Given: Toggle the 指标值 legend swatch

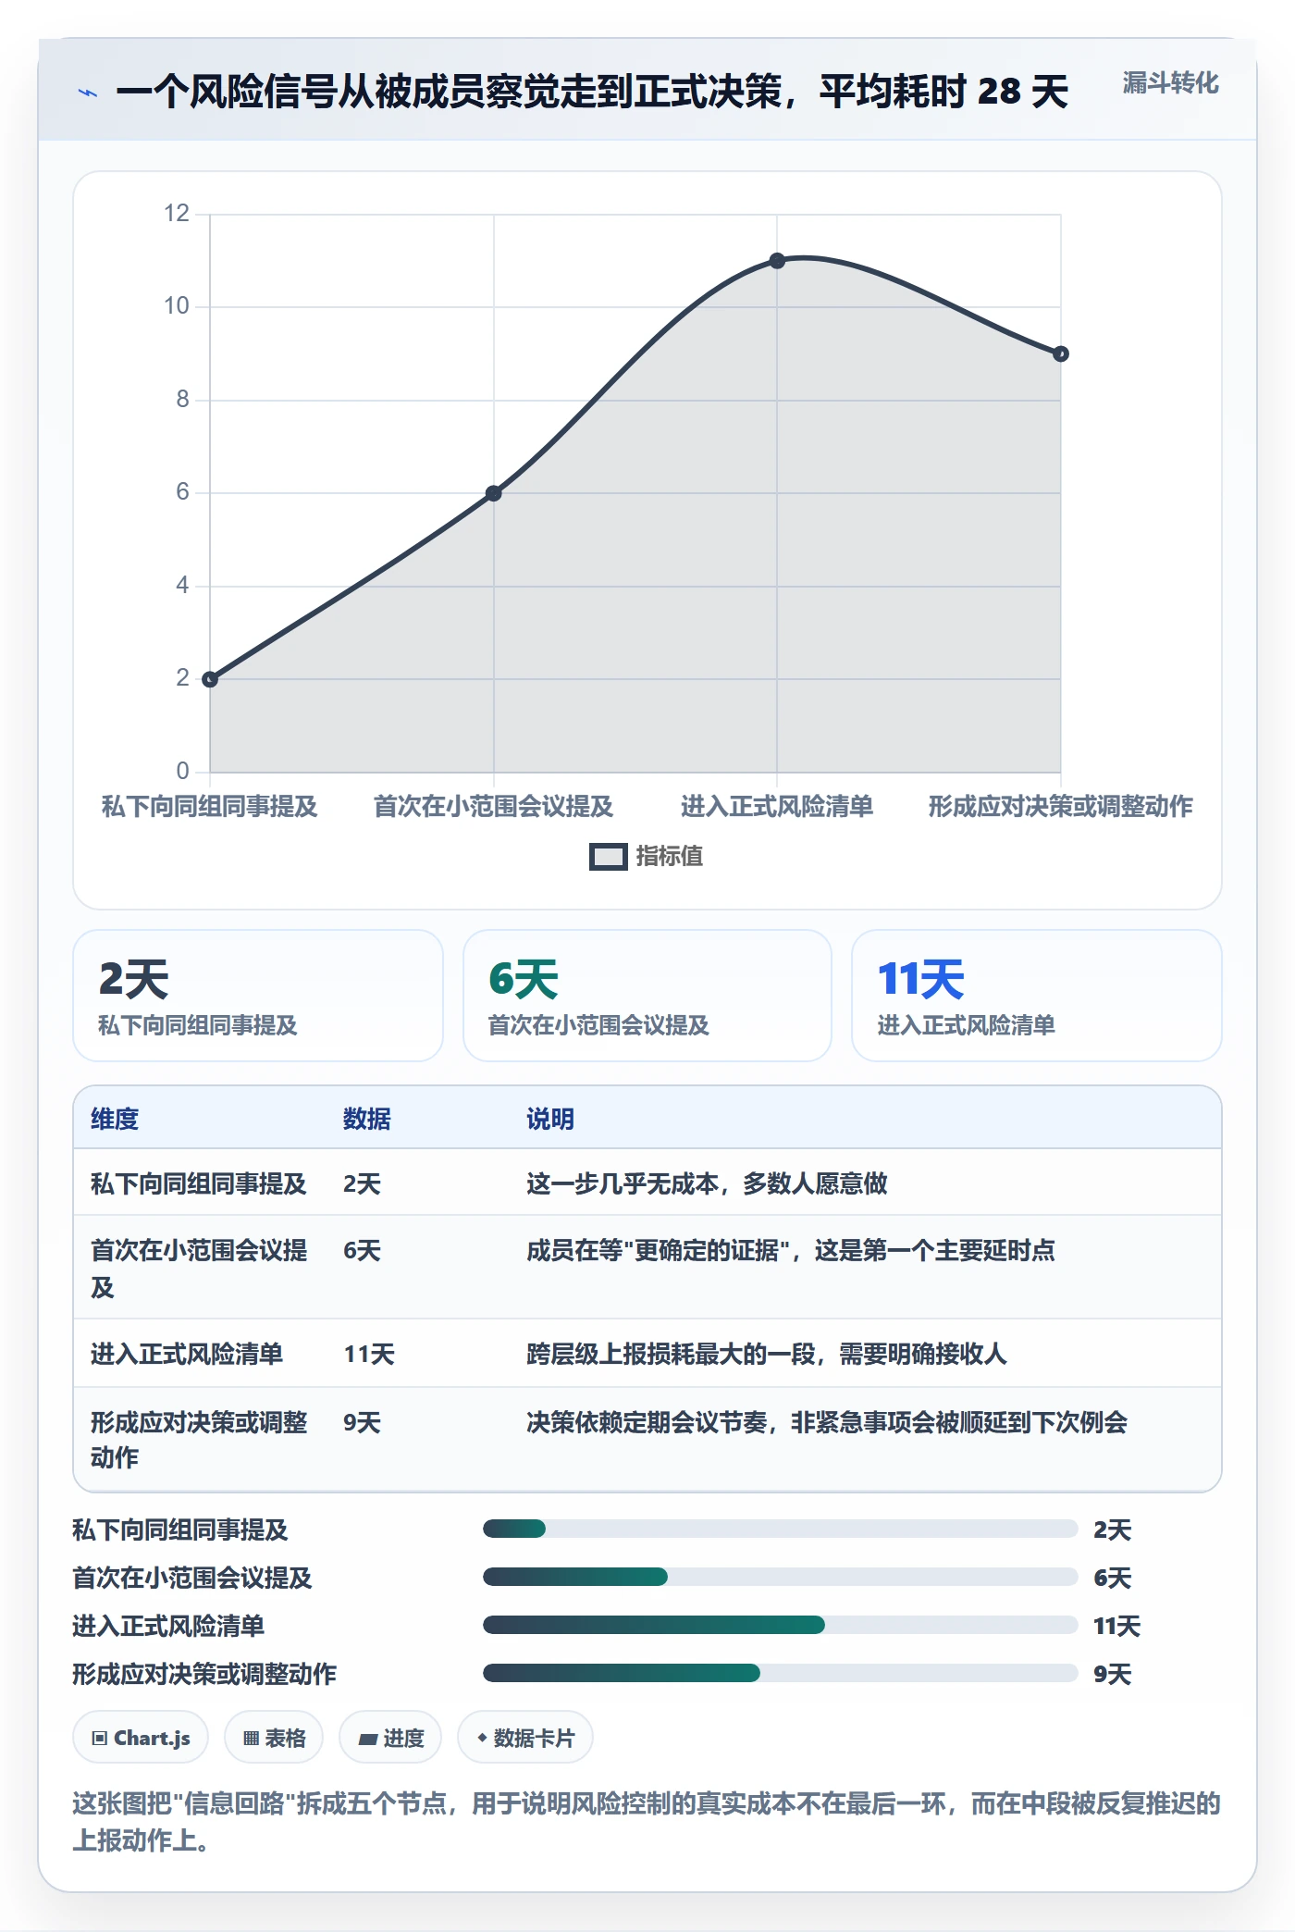Looking at the screenshot, I should click(608, 857).
